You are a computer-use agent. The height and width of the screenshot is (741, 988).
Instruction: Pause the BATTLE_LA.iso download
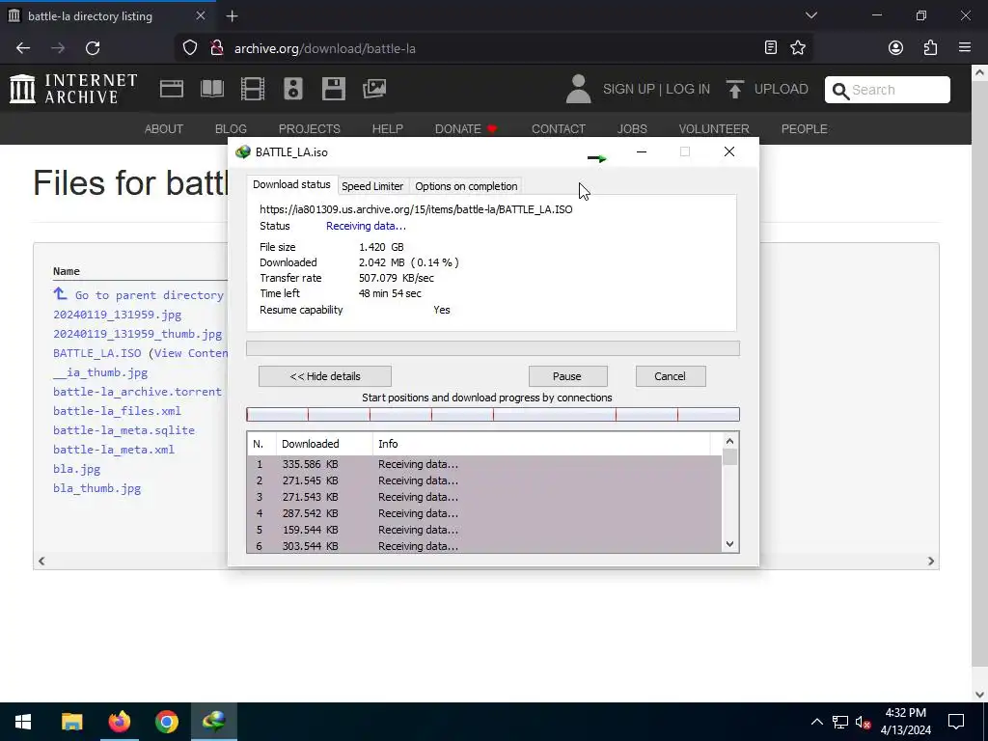coord(567,376)
